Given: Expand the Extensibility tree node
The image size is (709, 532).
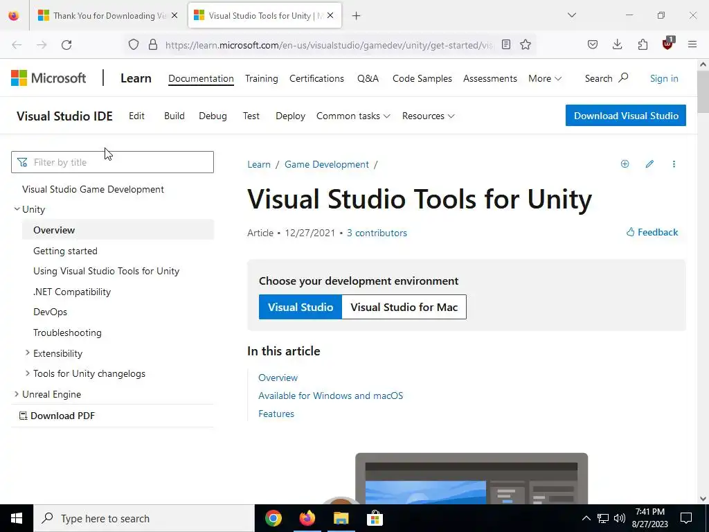Looking at the screenshot, I should tap(28, 353).
